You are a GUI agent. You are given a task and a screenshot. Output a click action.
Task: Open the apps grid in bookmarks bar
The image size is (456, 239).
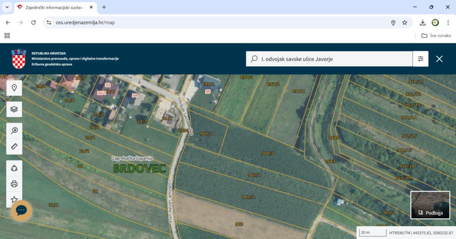[x=7, y=36]
